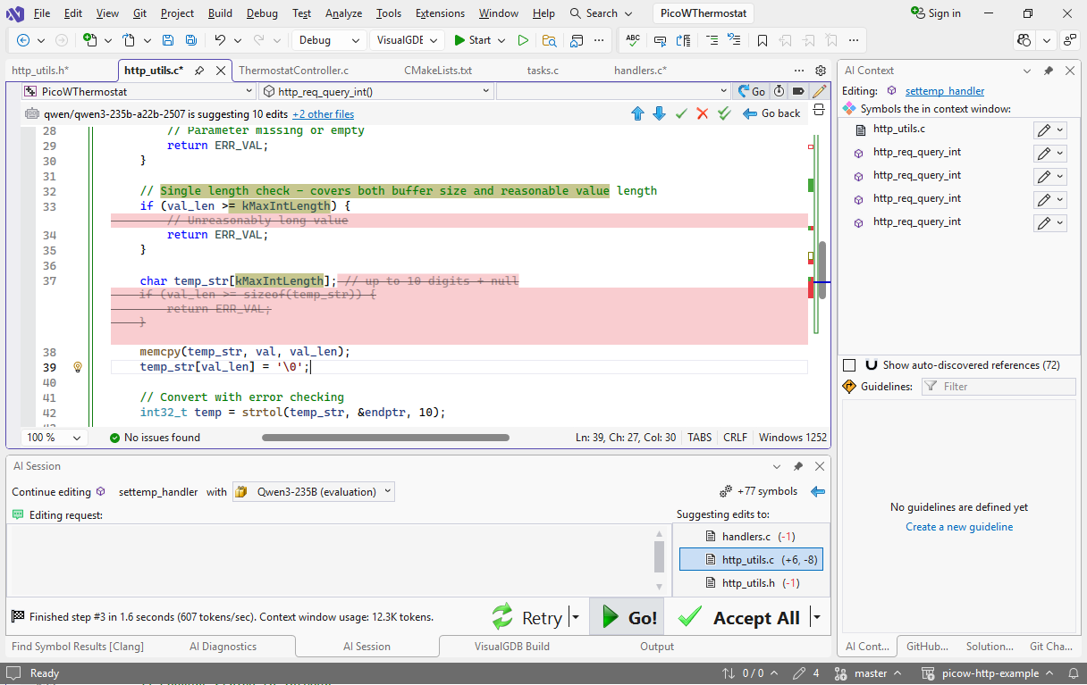
Task: Open the 'Create a new guideline' link
Action: pos(959,527)
